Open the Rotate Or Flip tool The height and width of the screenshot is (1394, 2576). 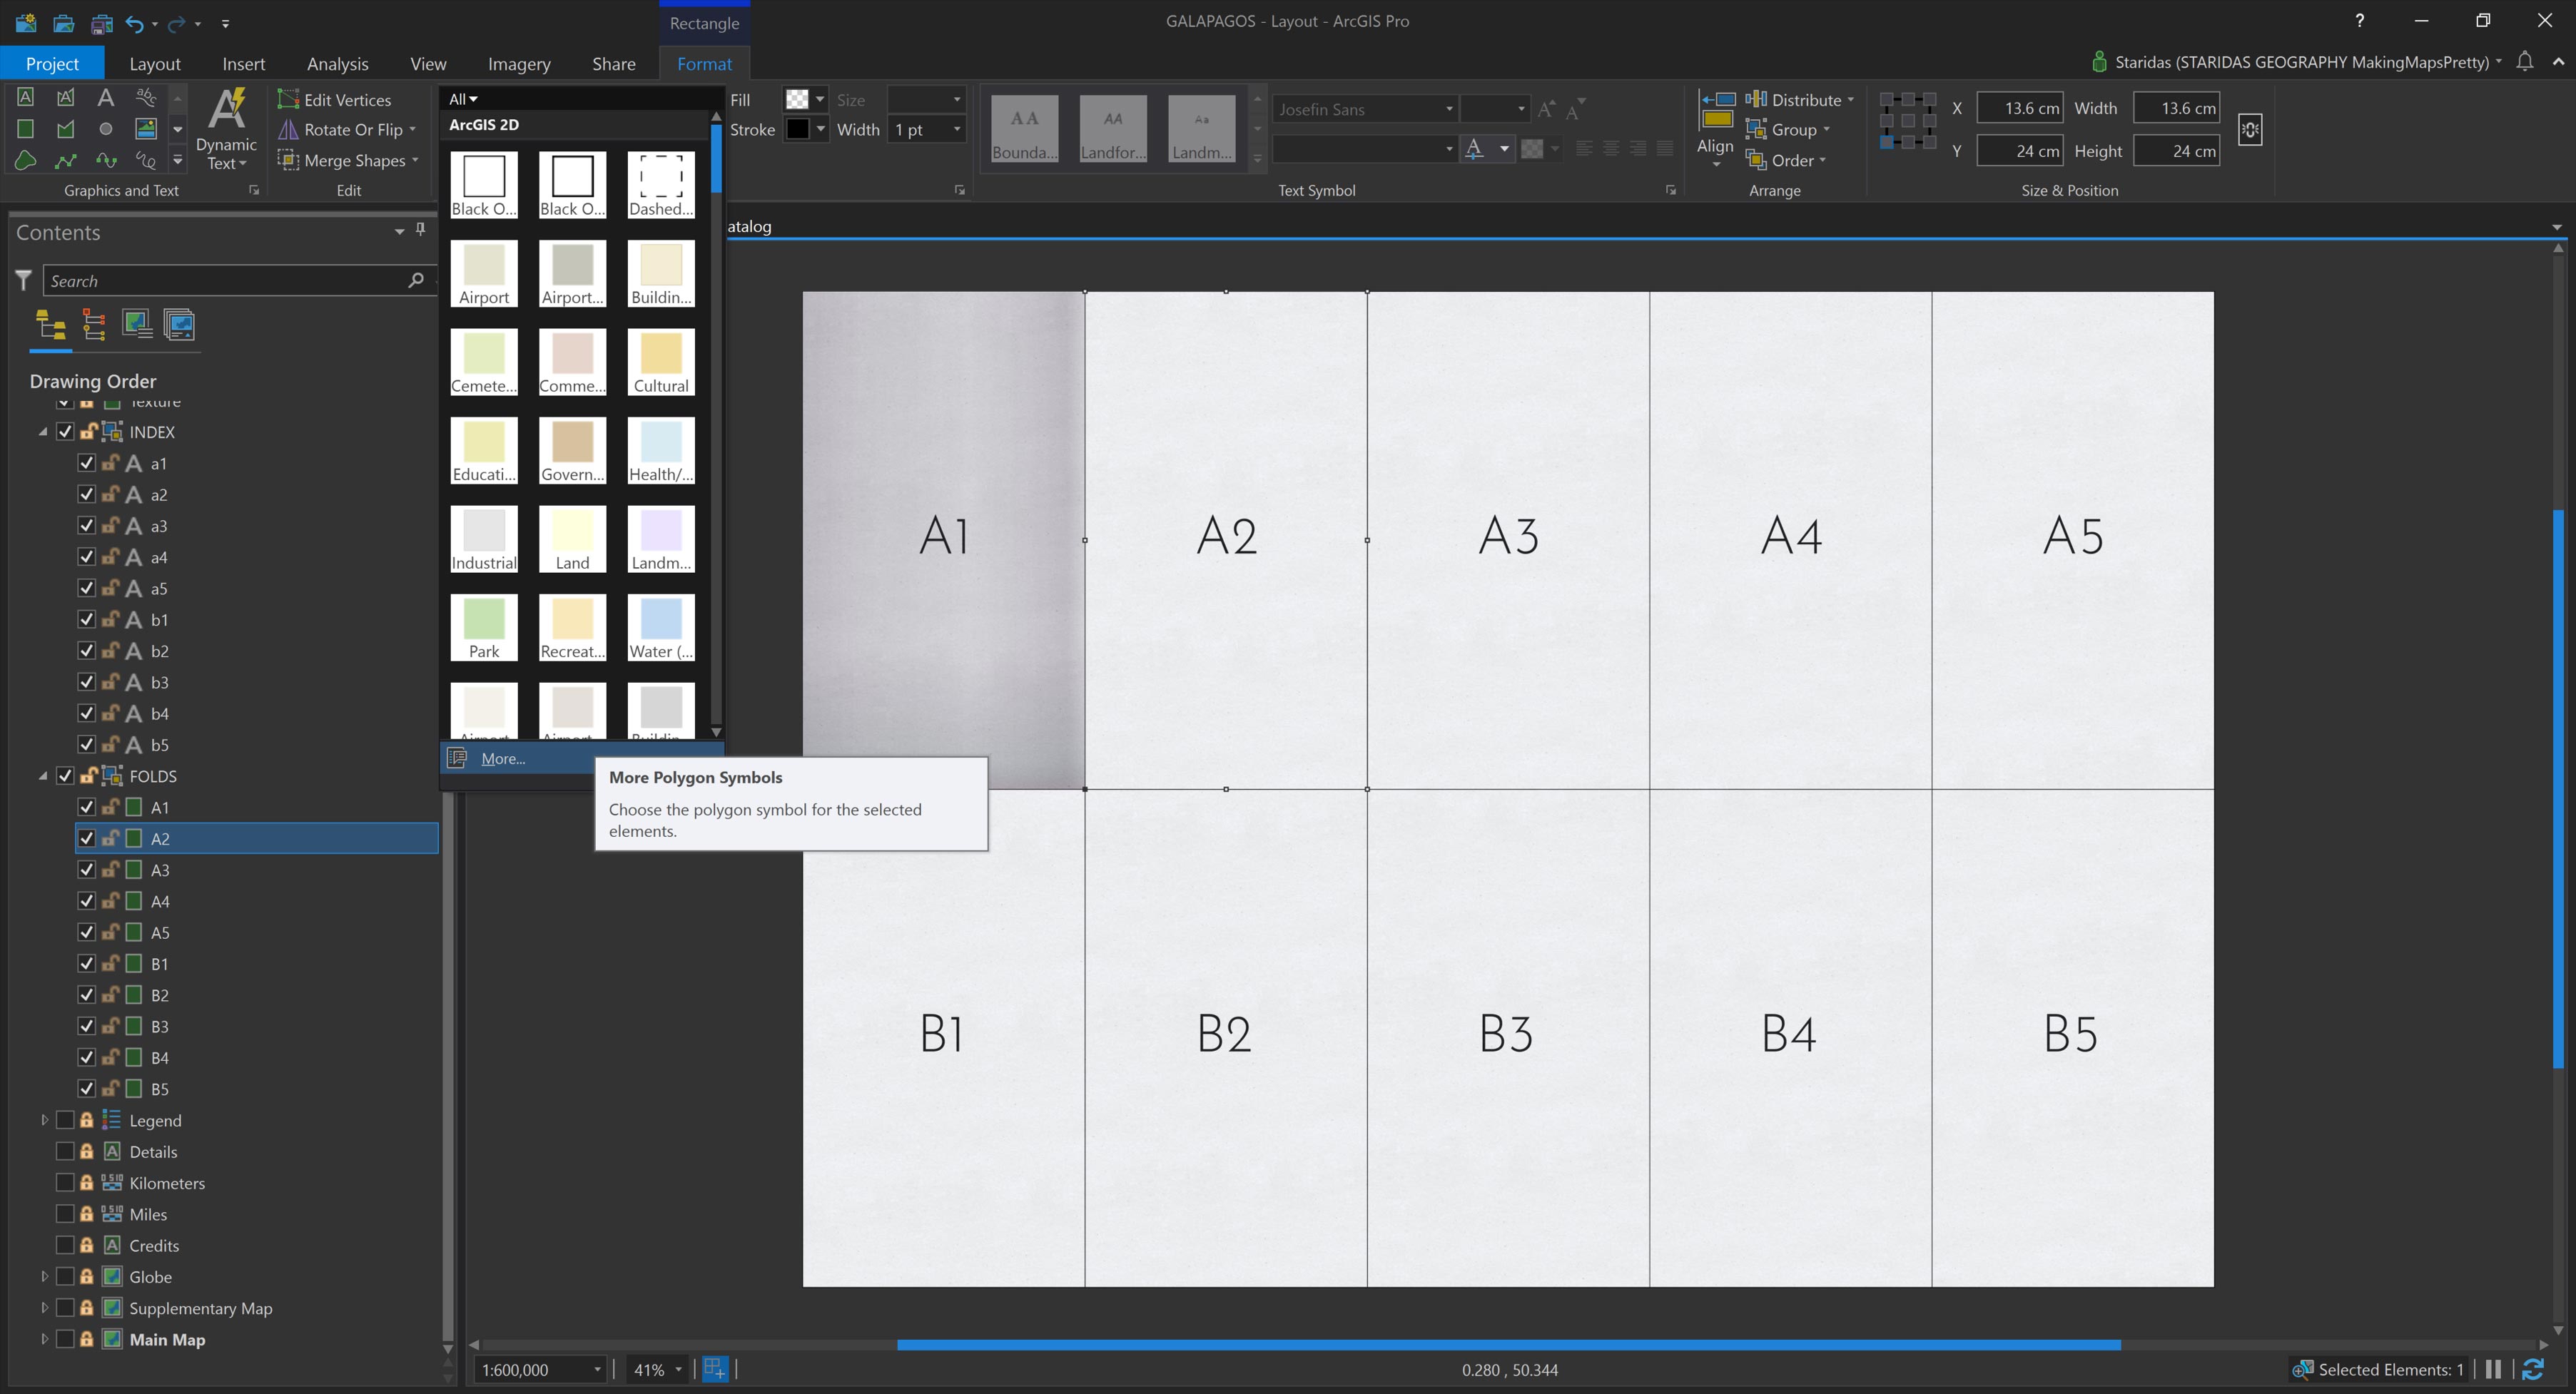(x=346, y=129)
